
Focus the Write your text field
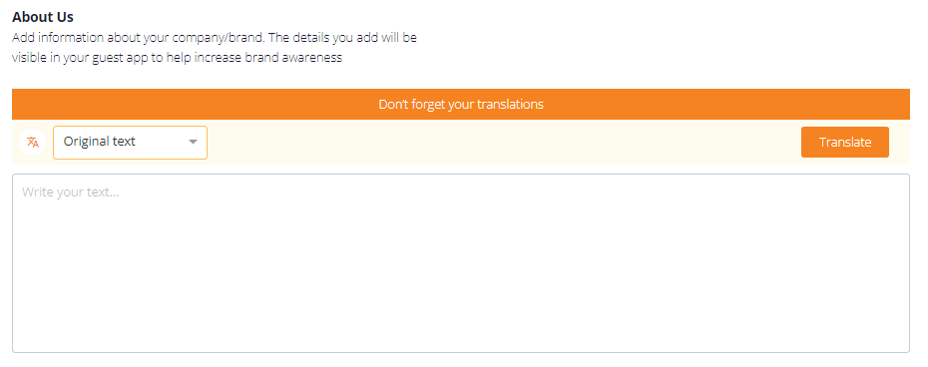(x=460, y=263)
